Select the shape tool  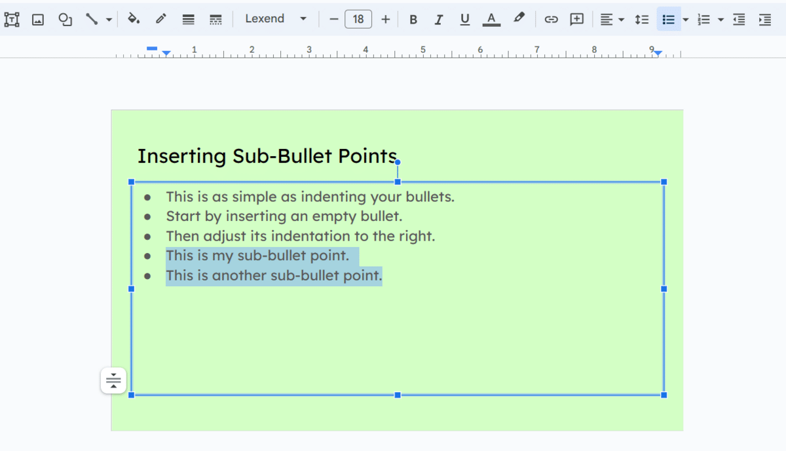click(x=64, y=19)
